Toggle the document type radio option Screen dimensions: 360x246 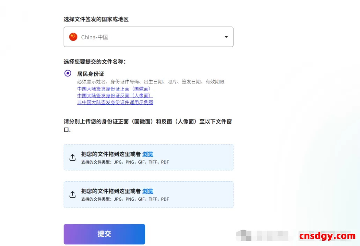click(67, 73)
